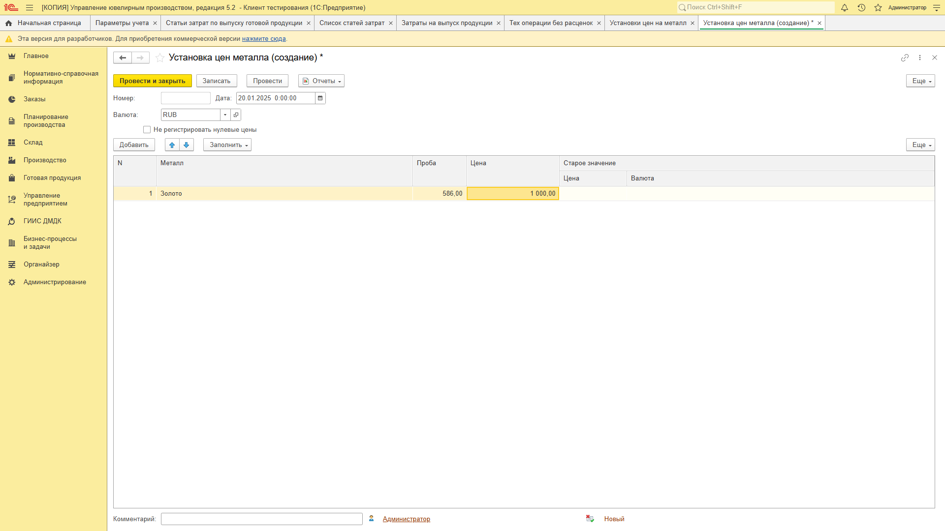Click the Провести button
This screenshot has width=945, height=531.
[x=268, y=81]
